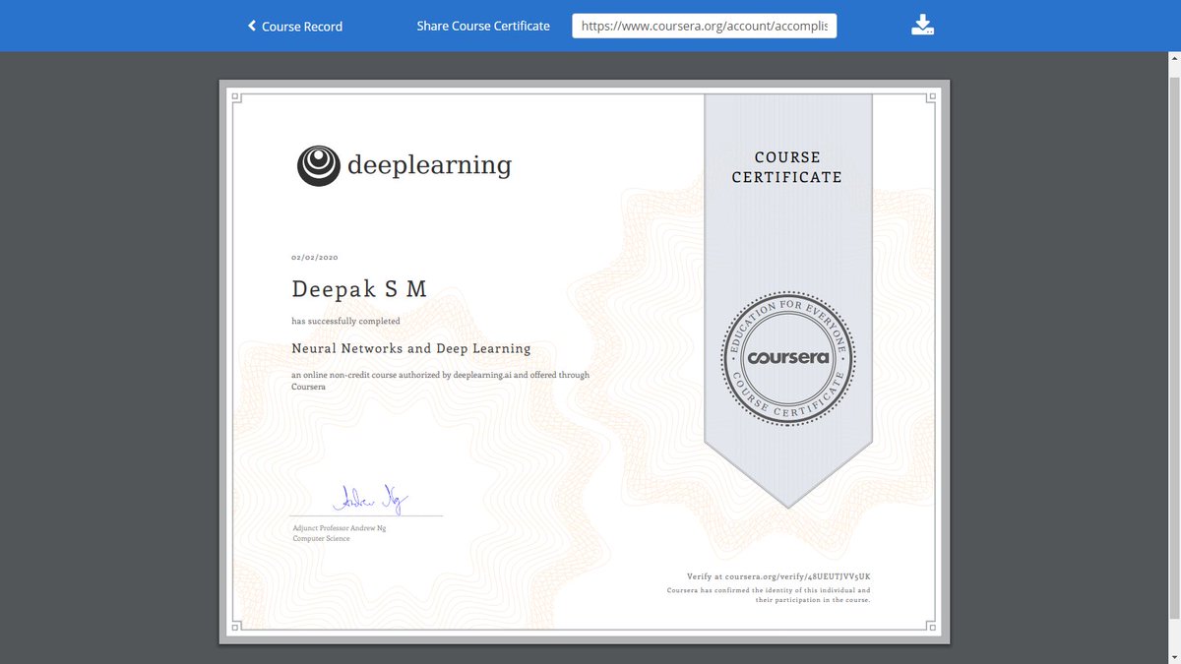The height and width of the screenshot is (664, 1181).
Task: Click the certificate share URL field
Action: (705, 26)
